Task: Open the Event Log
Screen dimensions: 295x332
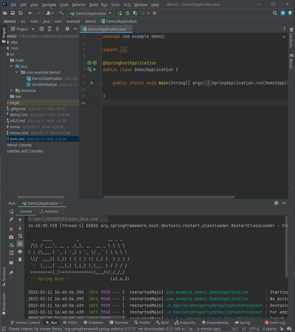Action: [x=275, y=322]
